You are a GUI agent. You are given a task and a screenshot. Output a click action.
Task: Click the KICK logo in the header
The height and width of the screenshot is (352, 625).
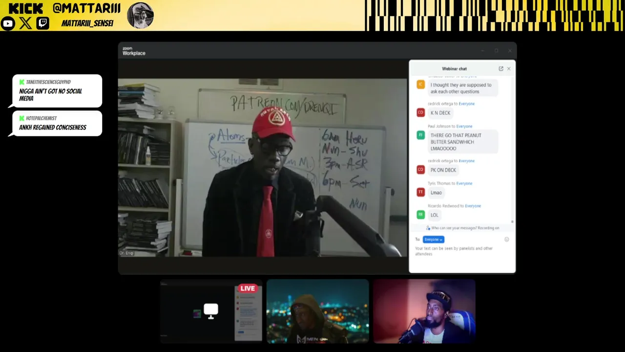pos(26,8)
